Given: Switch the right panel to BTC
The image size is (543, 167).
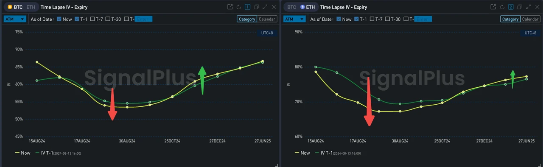Looking at the screenshot, I should coord(291,7).
